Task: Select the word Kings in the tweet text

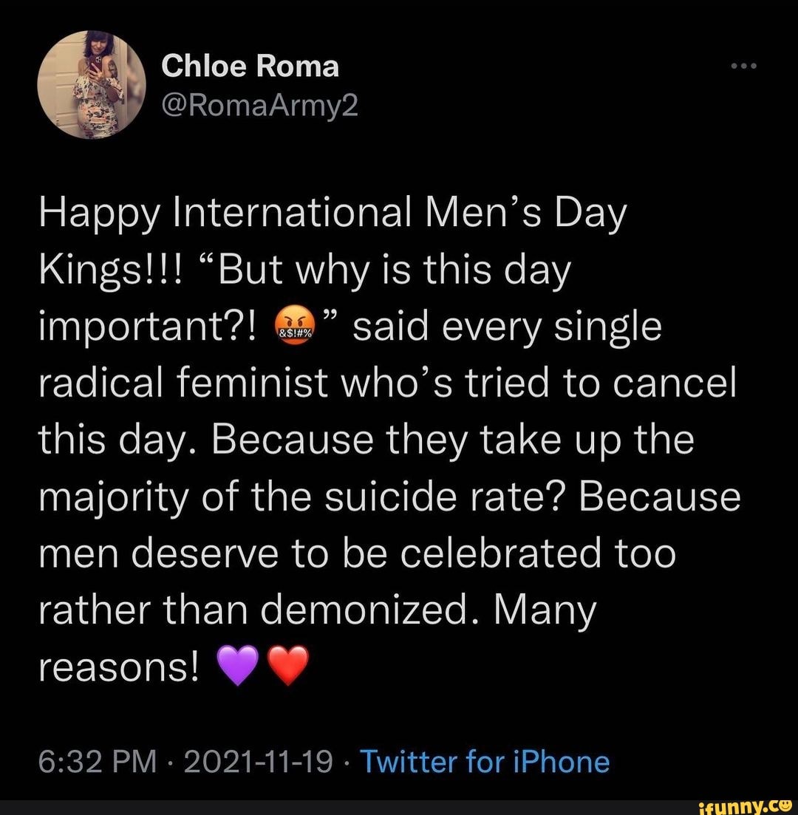Action: tap(87, 269)
